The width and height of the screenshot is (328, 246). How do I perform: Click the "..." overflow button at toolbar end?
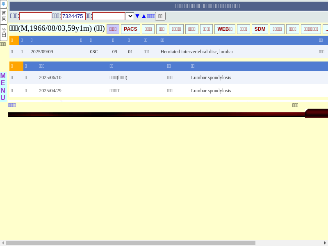click(326, 29)
